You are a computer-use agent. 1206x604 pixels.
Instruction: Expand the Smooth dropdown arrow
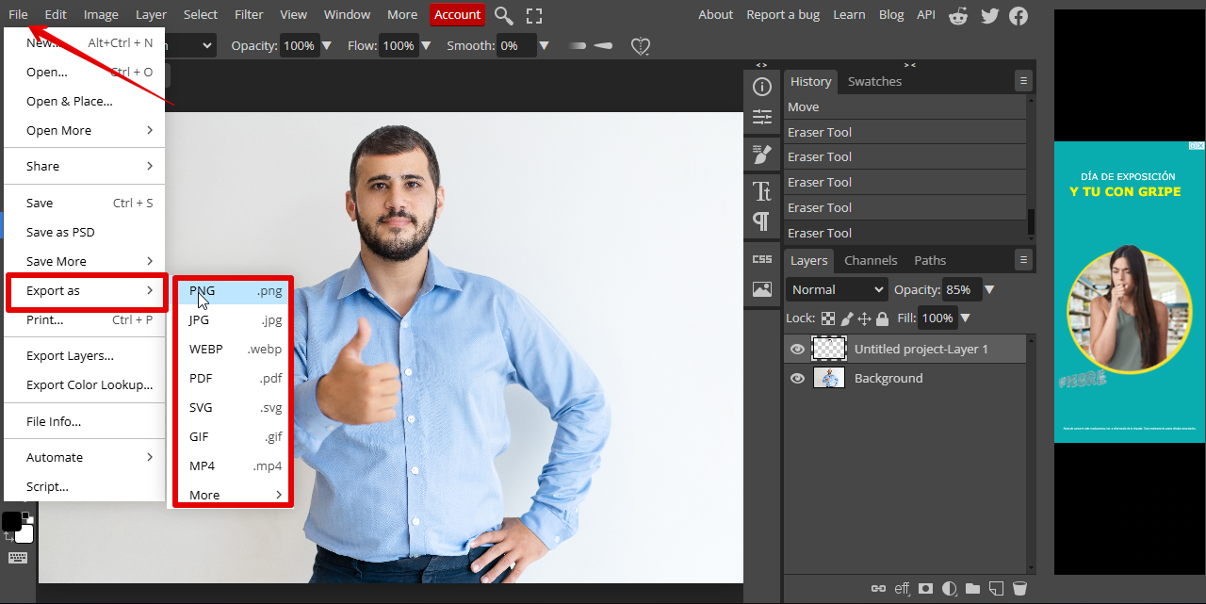coord(544,45)
